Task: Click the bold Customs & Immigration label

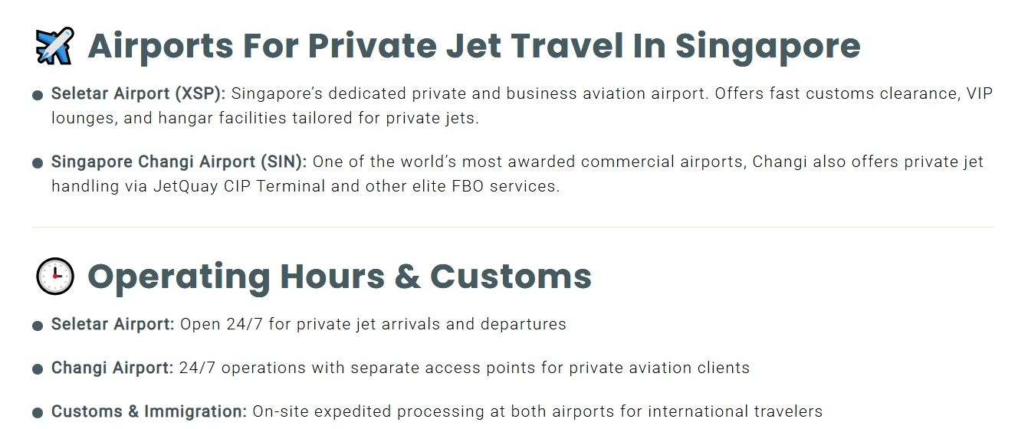Action: (x=149, y=411)
